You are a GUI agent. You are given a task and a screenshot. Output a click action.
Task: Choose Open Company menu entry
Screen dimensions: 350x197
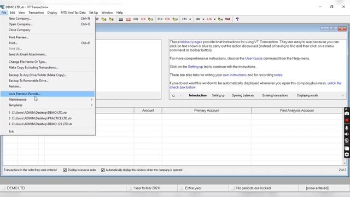(x=48, y=24)
